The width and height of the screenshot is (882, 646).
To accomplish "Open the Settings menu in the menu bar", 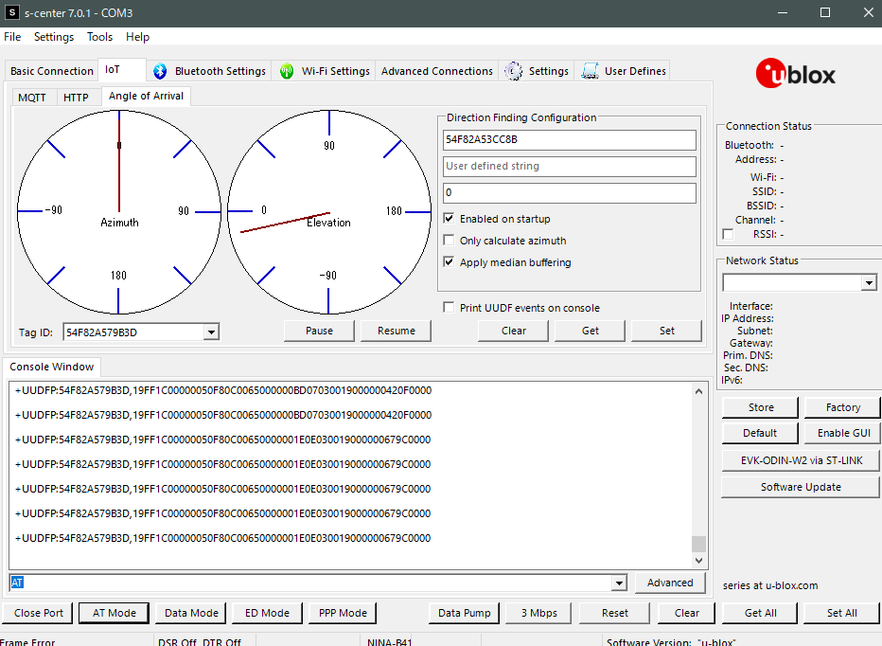I will 54,37.
